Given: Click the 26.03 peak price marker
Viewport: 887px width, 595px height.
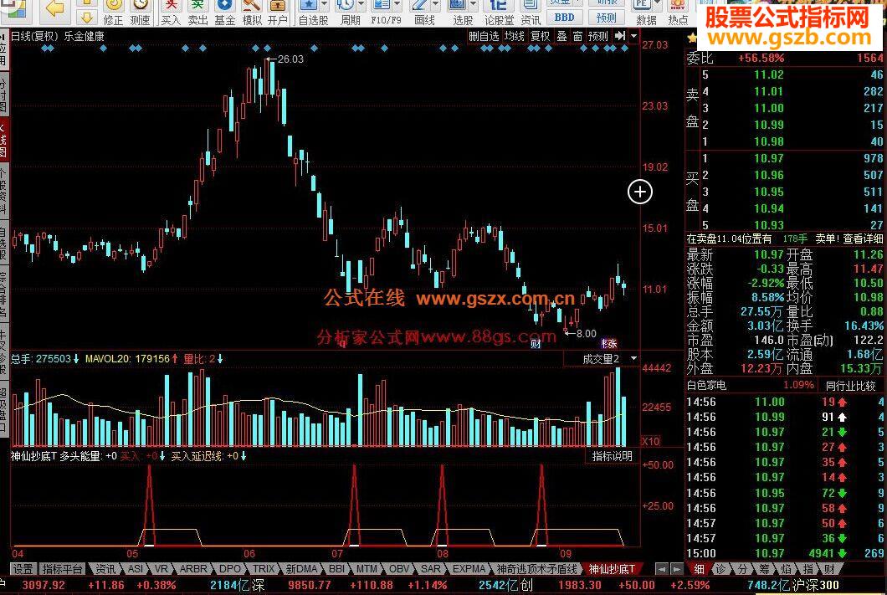Looking at the screenshot, I should [290, 59].
